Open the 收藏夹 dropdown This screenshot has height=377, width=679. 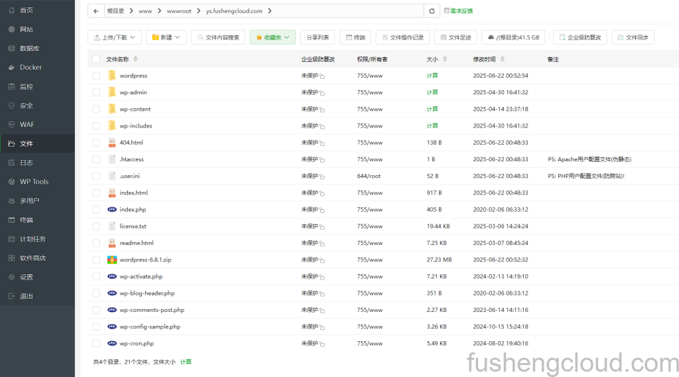click(273, 37)
